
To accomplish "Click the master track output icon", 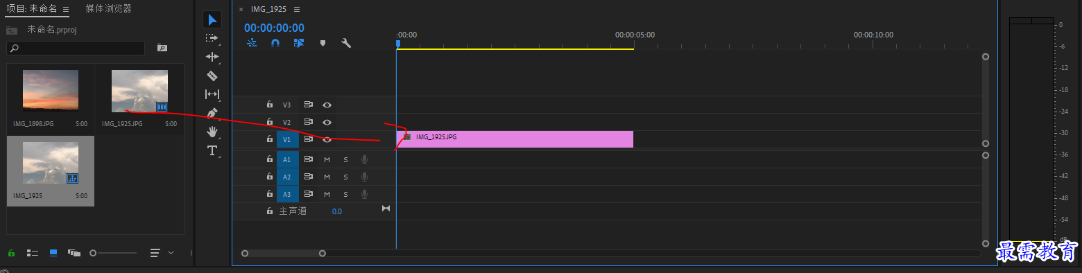I will tap(386, 209).
